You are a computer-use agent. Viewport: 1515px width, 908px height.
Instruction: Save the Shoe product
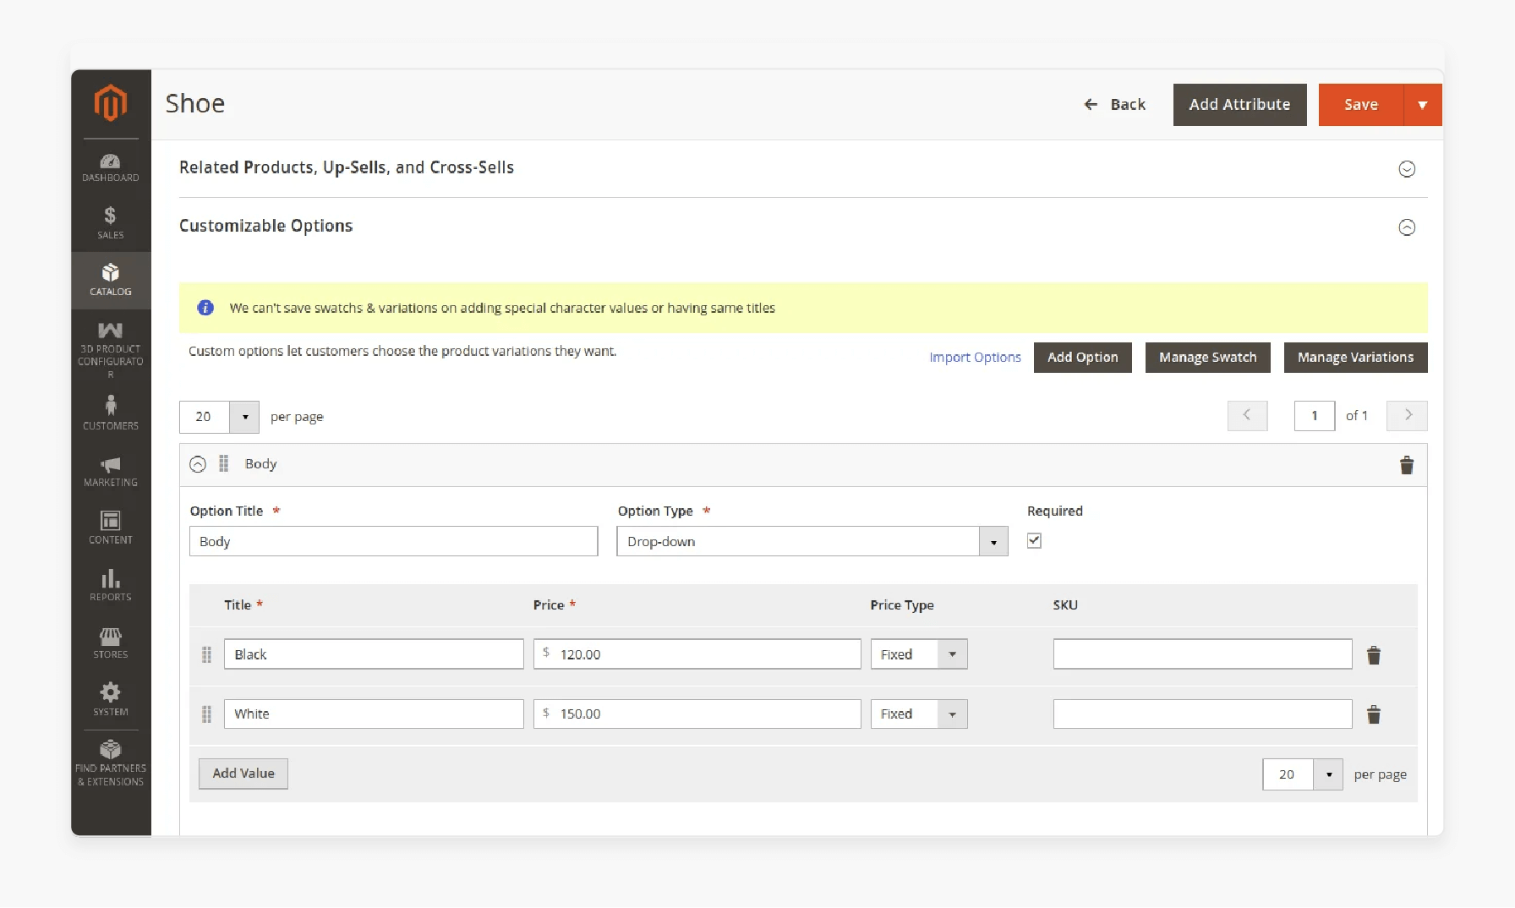coord(1361,105)
